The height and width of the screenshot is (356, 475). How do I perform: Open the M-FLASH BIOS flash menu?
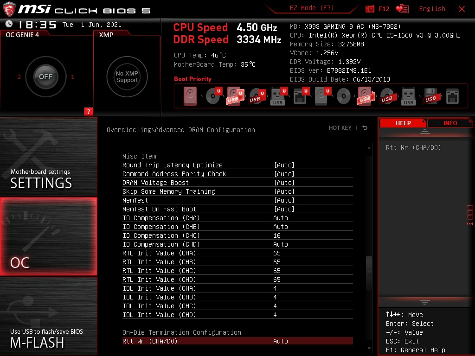click(48, 316)
